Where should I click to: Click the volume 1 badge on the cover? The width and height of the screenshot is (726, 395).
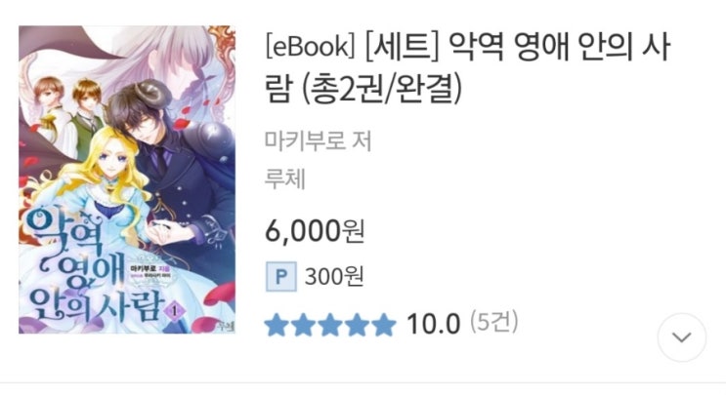(x=175, y=311)
